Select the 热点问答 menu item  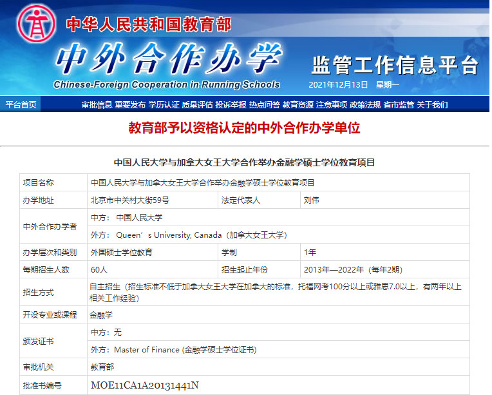click(x=264, y=104)
